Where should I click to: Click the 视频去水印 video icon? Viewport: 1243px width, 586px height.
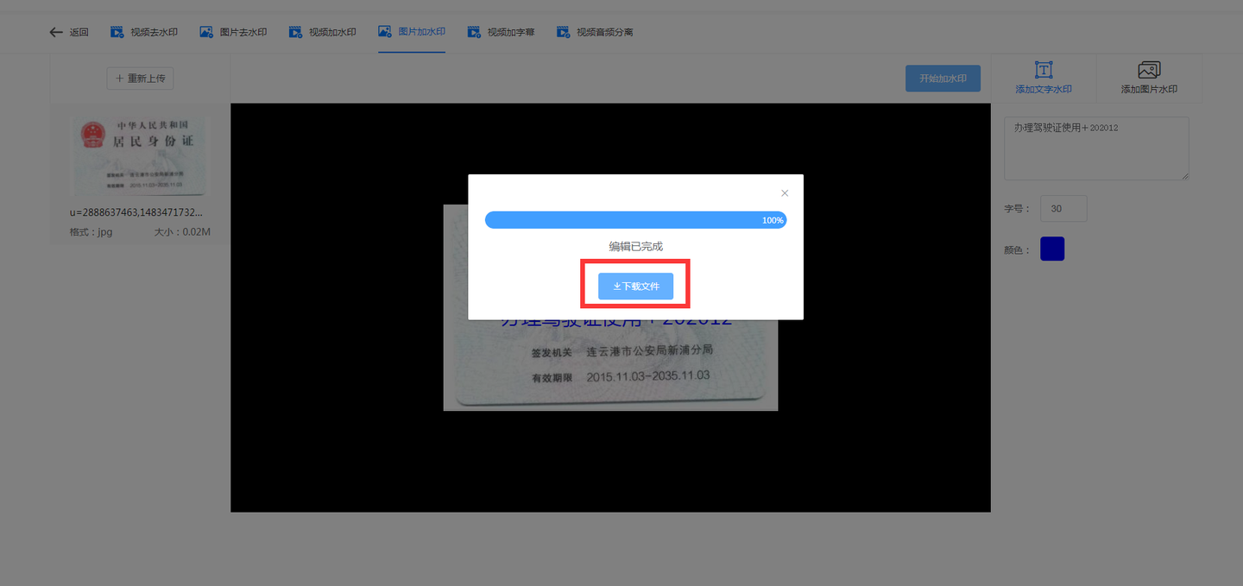(x=117, y=32)
